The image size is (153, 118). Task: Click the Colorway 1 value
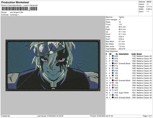[x=14, y=15]
